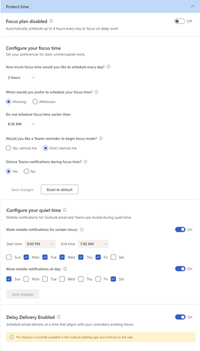Screen dimensions: 200x351
Task: Open the 8:30 AM earliest time dropdown
Action: [21, 124]
